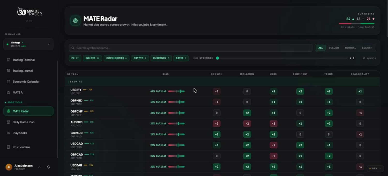Click USDZAR growth score +2
Image resolution: width=388 pixels, height=176 pixels.
(x=217, y=167)
